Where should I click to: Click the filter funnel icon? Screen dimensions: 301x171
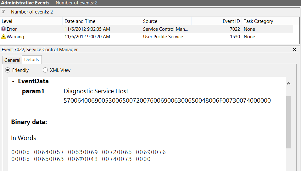point(3,12)
